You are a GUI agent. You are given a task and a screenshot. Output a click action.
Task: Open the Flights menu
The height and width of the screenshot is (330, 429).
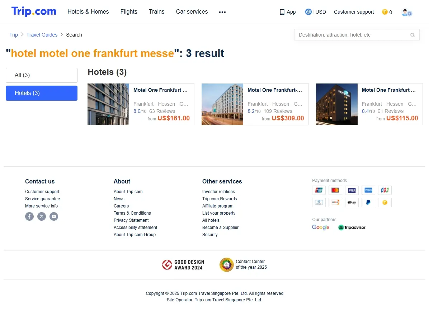tap(129, 12)
